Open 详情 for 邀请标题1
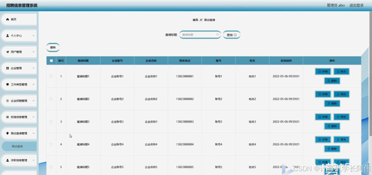 click(x=323, y=71)
